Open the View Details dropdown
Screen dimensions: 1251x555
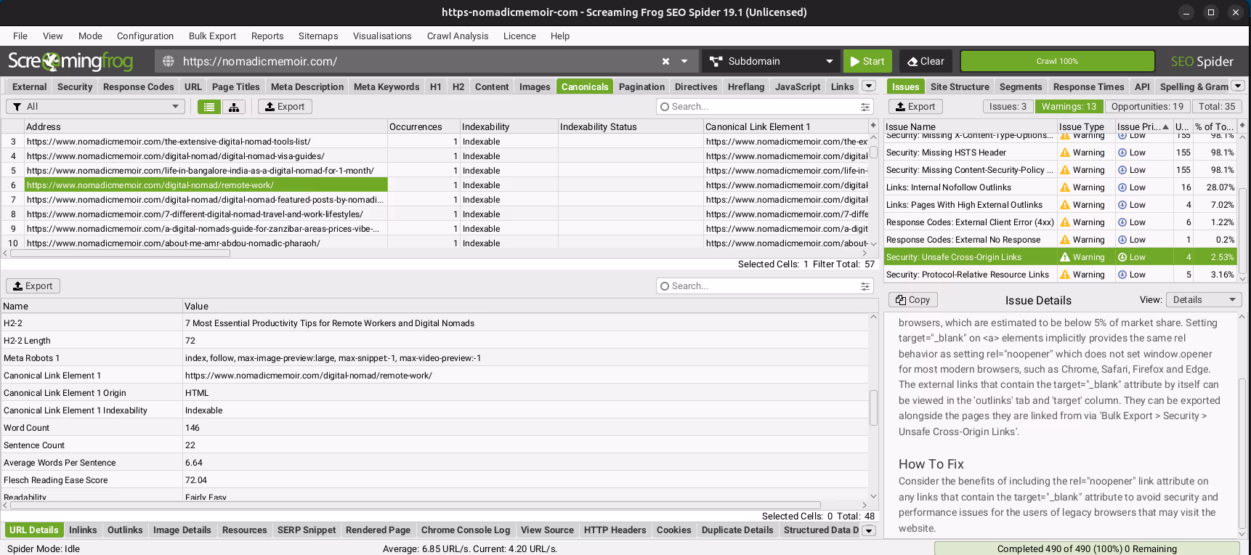click(1203, 300)
